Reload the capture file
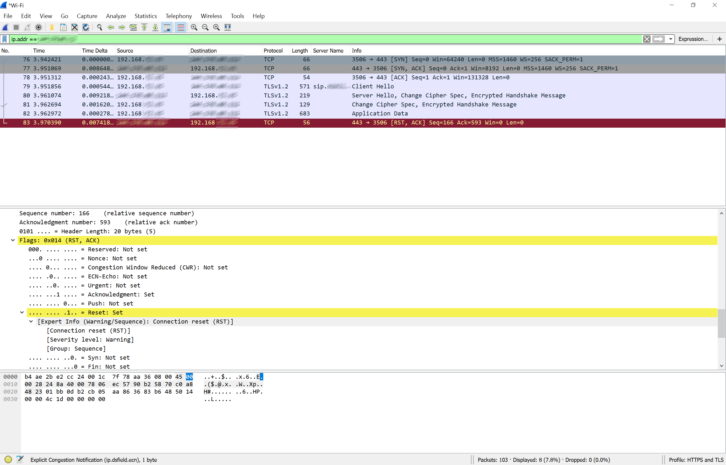Image resolution: width=726 pixels, height=465 pixels. click(86, 27)
